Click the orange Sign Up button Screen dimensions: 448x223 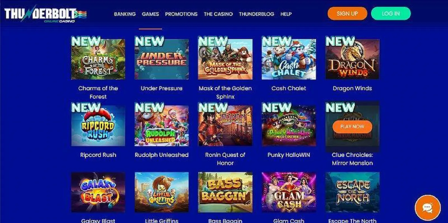tap(347, 13)
